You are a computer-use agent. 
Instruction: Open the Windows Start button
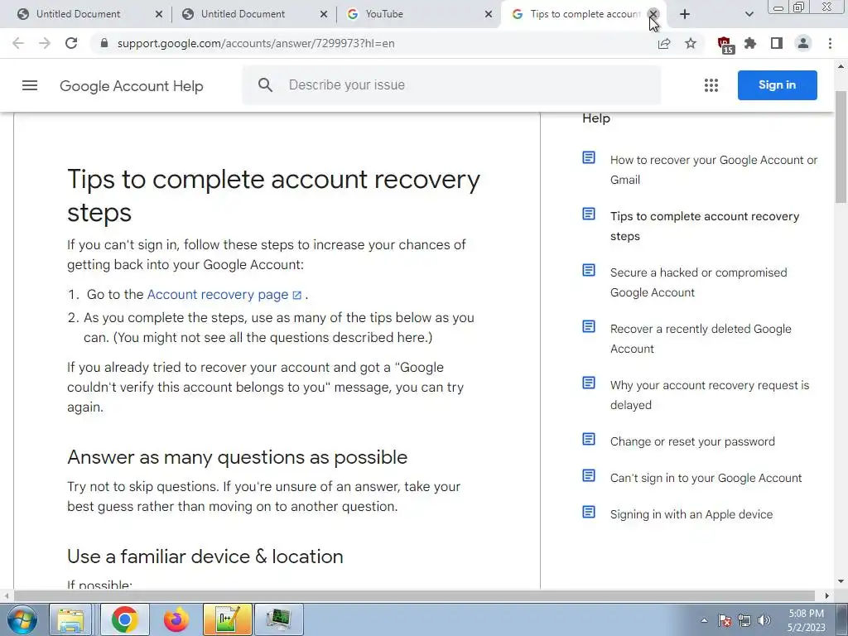[x=22, y=619]
